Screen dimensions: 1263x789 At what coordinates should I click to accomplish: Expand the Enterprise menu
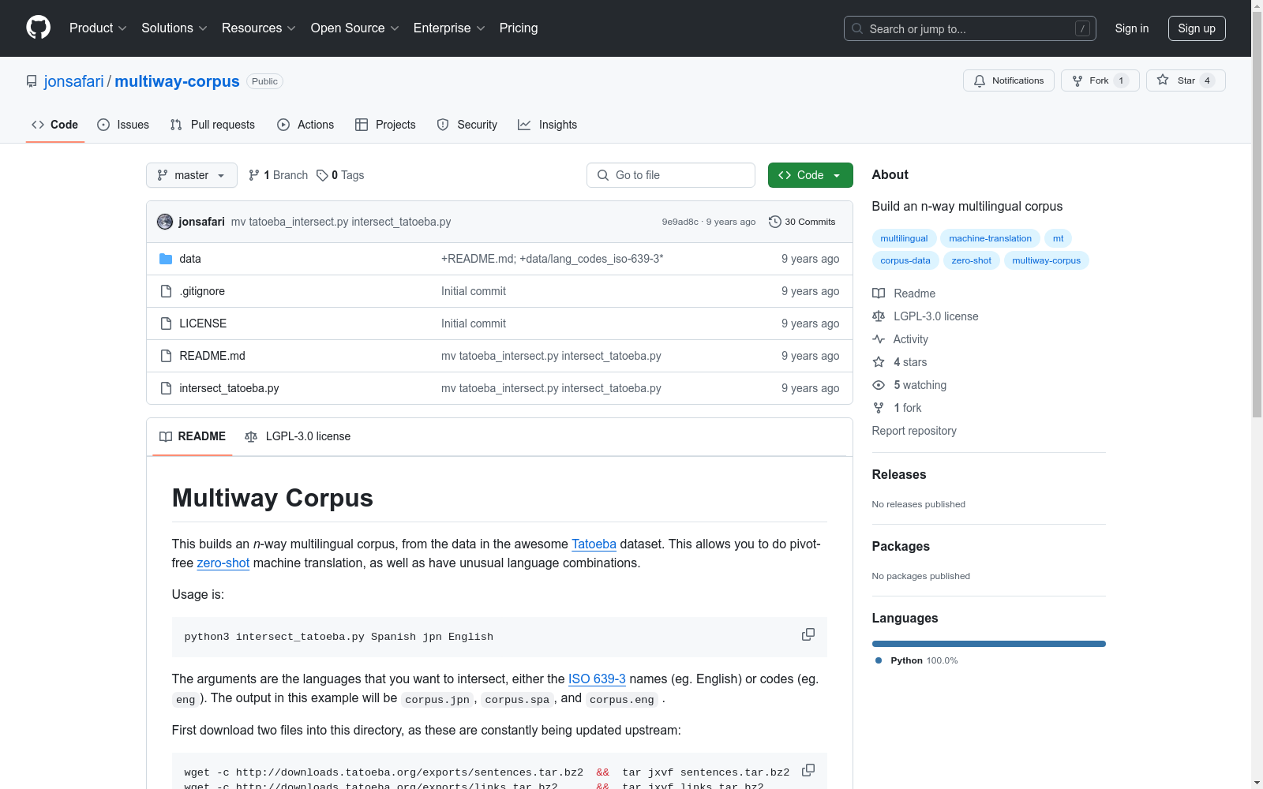tap(449, 28)
